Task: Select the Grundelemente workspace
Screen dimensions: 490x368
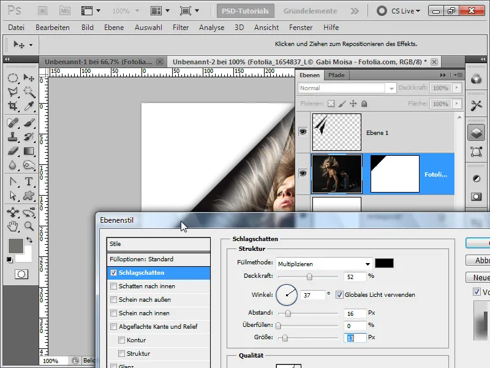Action: 310,11
